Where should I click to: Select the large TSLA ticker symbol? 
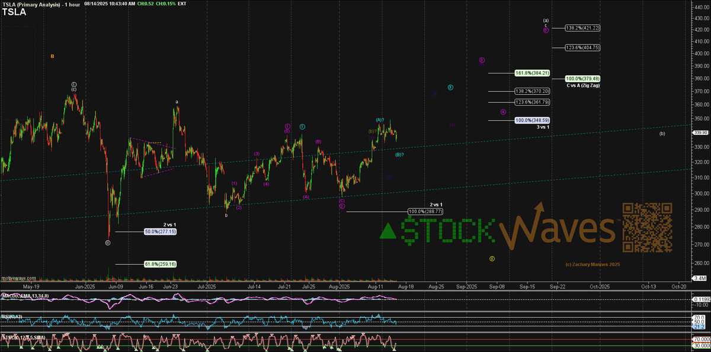click(x=14, y=12)
